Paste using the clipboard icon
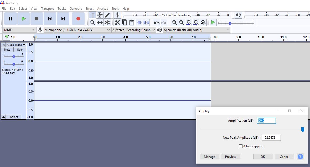This screenshot has height=167, width=310. [132, 23]
